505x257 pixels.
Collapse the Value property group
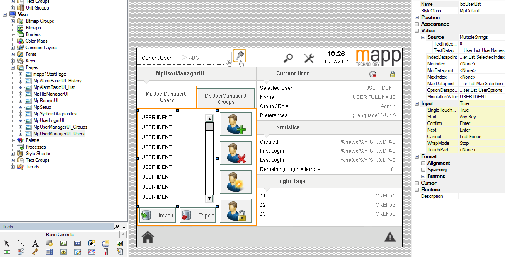tap(417, 31)
